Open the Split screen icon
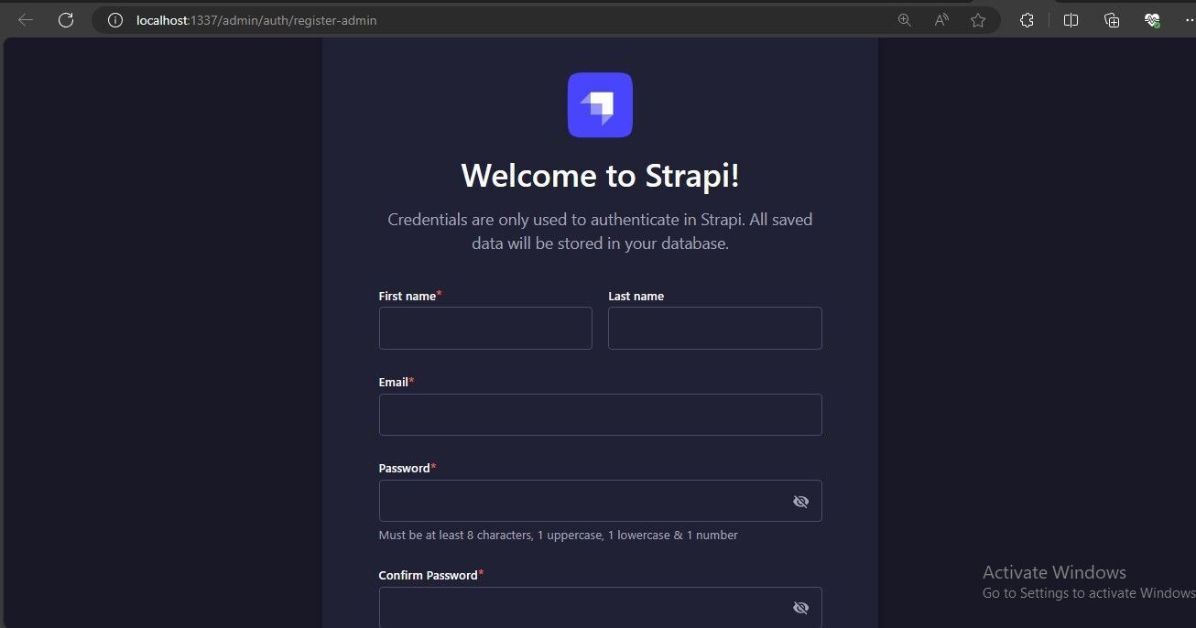This screenshot has height=628, width=1196. [x=1071, y=19]
